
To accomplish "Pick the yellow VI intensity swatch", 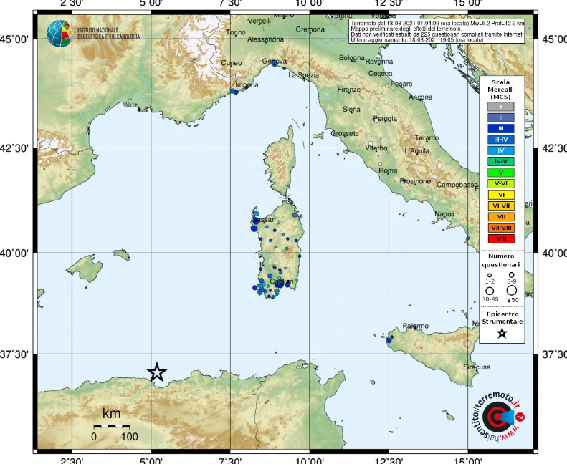I will 501,194.
